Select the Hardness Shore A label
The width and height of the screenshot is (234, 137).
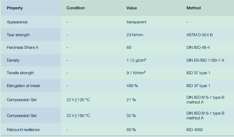point(22,48)
